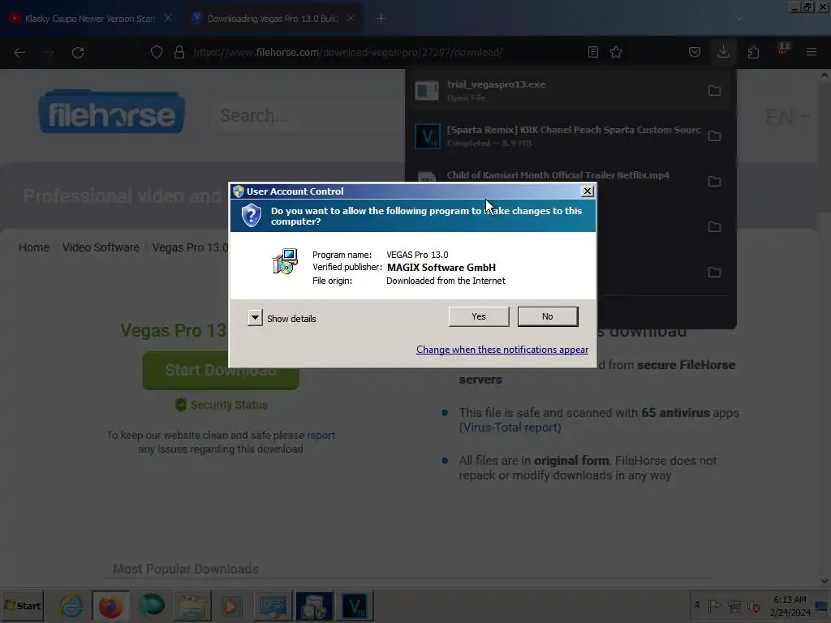Click the Video Software breadcrumb link

101,247
